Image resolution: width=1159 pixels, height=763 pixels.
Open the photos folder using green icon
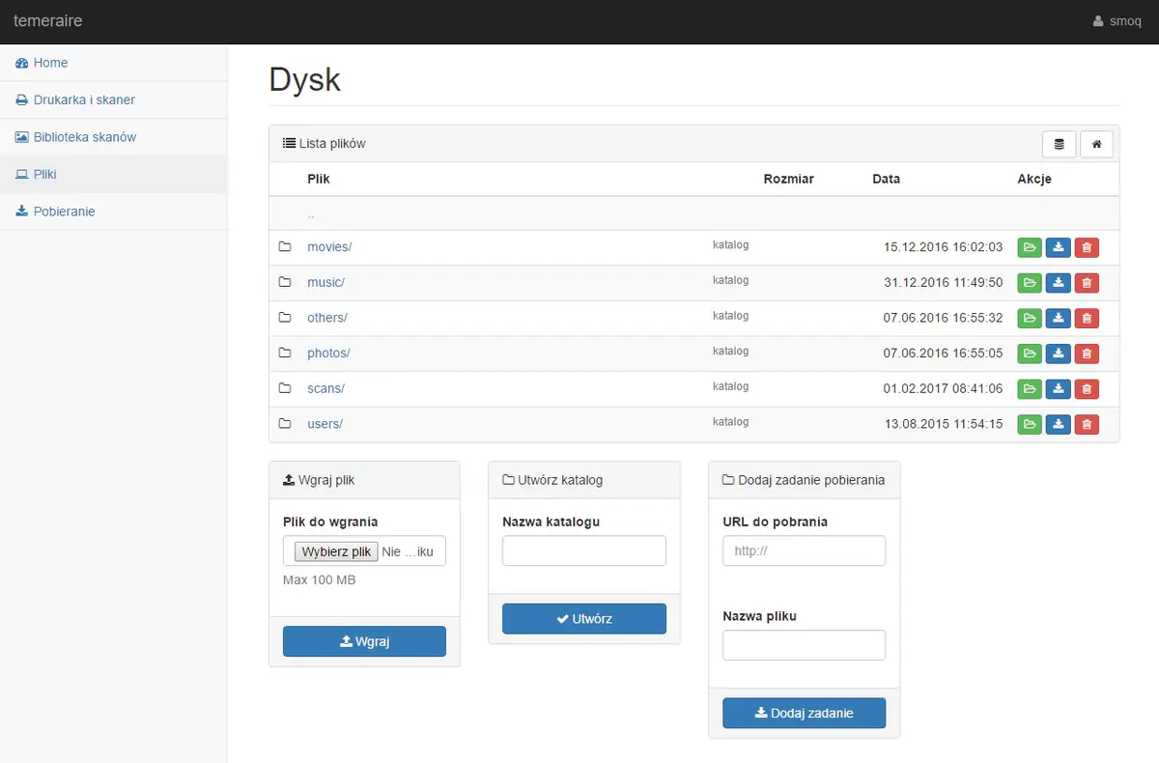coord(1030,354)
